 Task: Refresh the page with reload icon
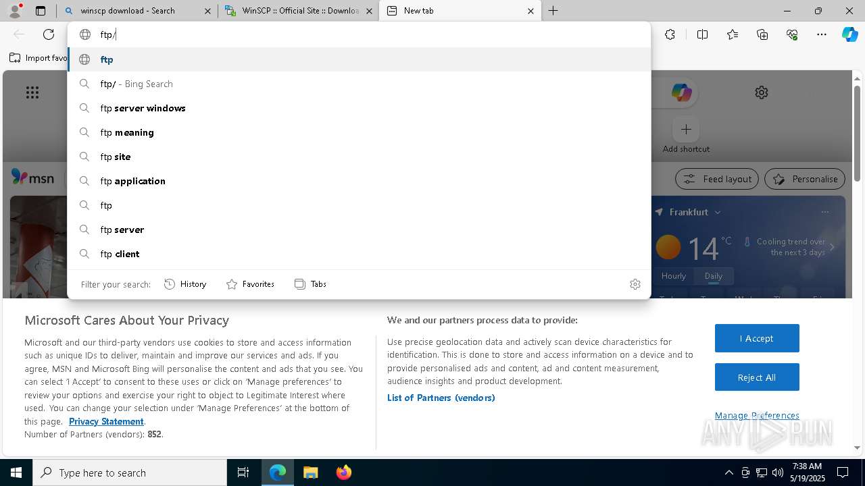(x=49, y=34)
